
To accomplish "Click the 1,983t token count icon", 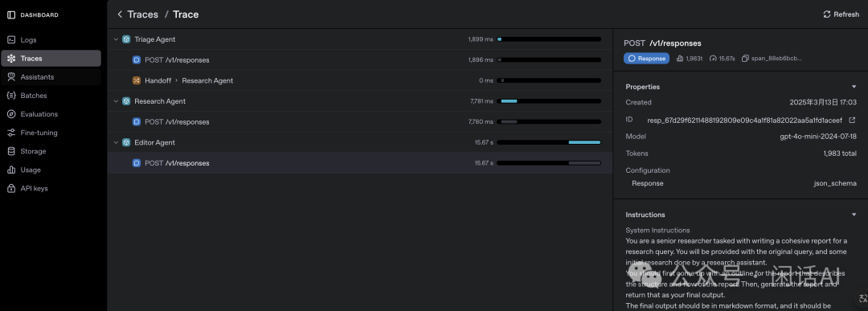I will point(680,58).
